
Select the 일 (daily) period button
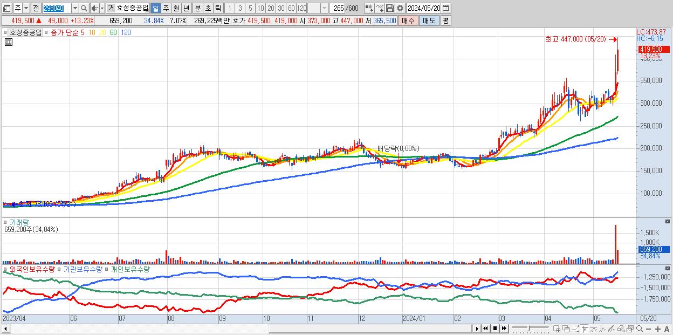155,8
